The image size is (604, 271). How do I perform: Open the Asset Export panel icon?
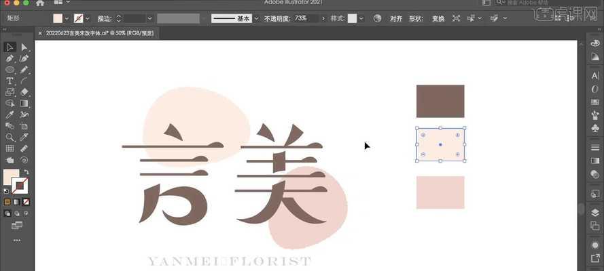595,258
